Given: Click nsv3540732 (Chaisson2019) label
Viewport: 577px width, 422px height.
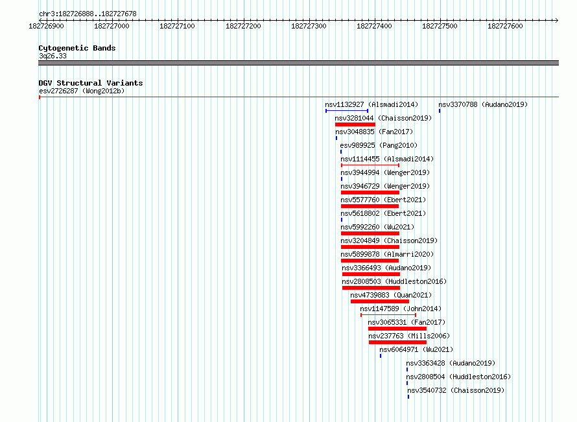Looking at the screenshot, I should (456, 390).
